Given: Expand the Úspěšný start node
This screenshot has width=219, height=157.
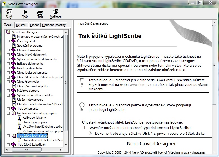Looking at the screenshot, I should click(x=8, y=41).
